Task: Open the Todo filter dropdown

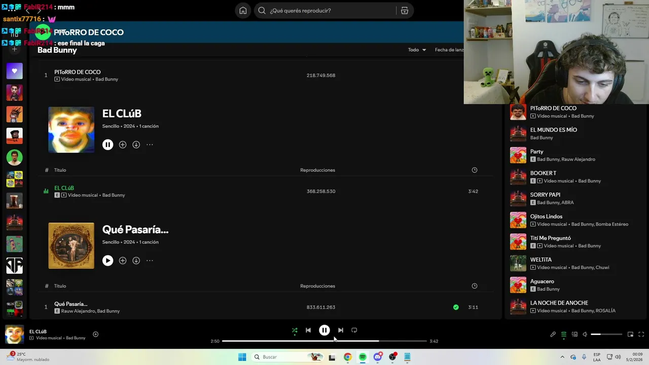Action: tap(417, 50)
